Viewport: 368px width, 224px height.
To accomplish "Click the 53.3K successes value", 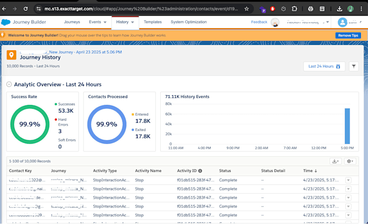I will (x=66, y=111).
